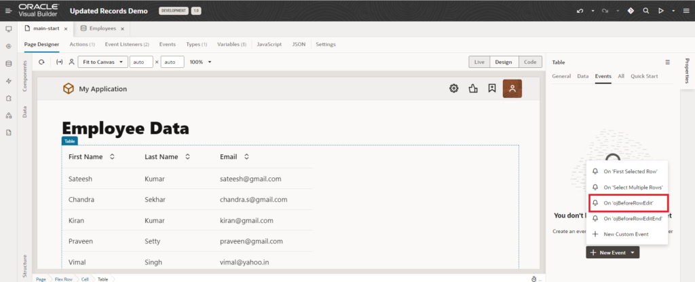Open the Git icon in the header
Viewport: 695px width, 282px height.
[631, 11]
